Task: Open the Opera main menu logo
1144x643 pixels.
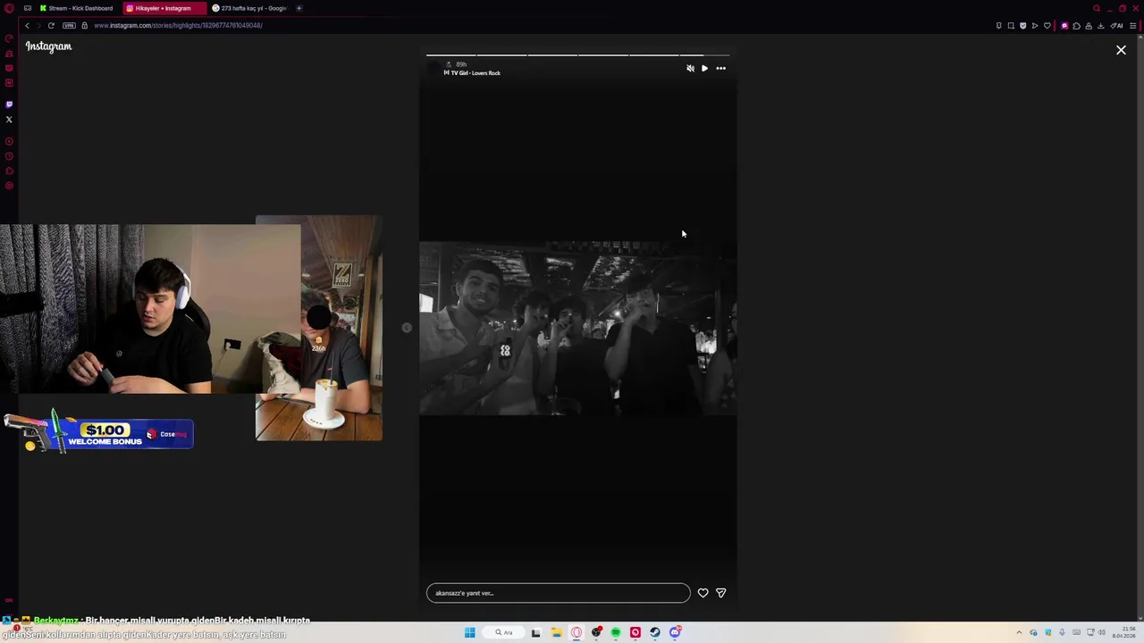Action: coord(9,8)
